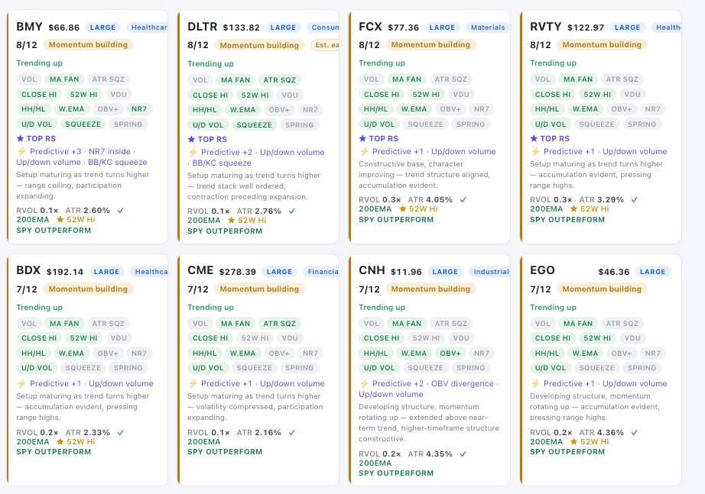Viewport: 705px width, 494px height.
Task: Click the TOP RS star on DLTR card
Action: [x=191, y=139]
